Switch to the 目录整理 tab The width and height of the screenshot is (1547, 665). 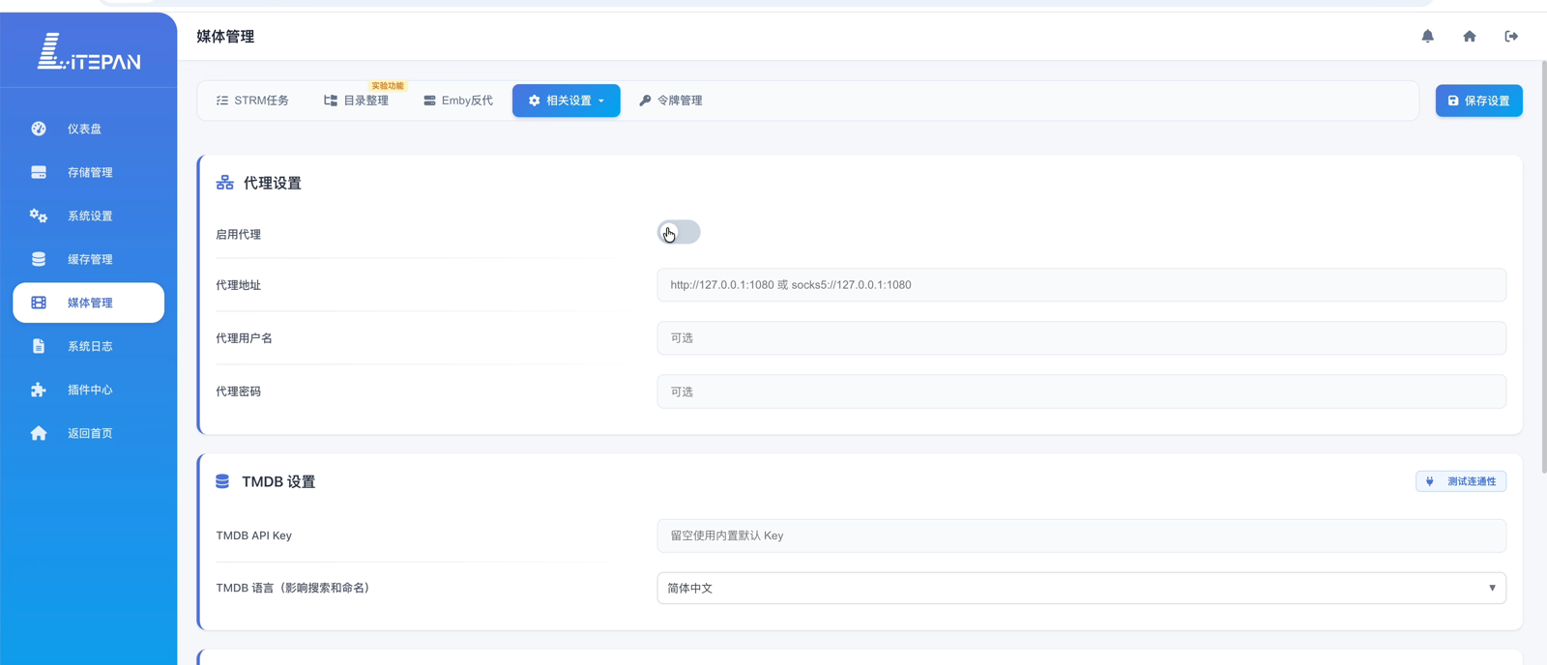(357, 101)
